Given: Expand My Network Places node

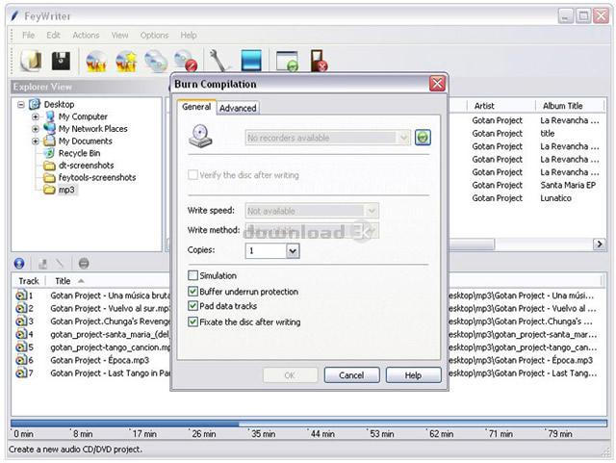Looking at the screenshot, I should tap(36, 129).
